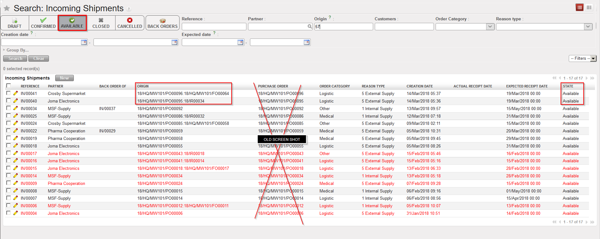Image resolution: width=600 pixels, height=239 pixels.
Task: Open the first Expected date calendar icon
Action: coord(240,42)
